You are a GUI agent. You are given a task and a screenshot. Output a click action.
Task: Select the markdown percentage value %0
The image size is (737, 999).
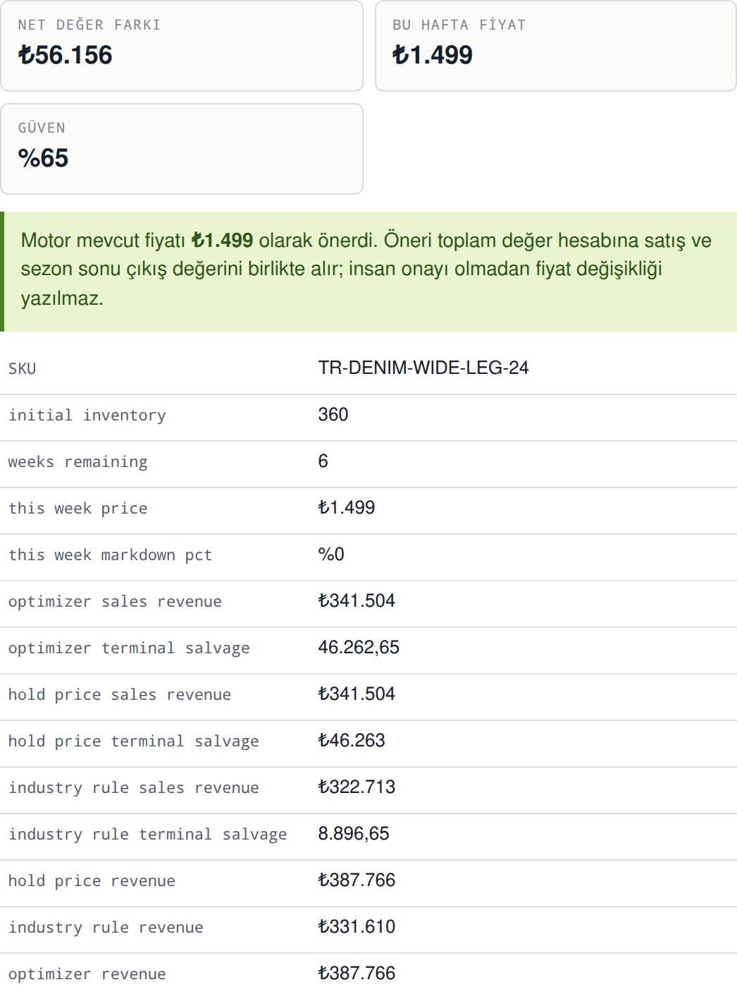click(331, 554)
